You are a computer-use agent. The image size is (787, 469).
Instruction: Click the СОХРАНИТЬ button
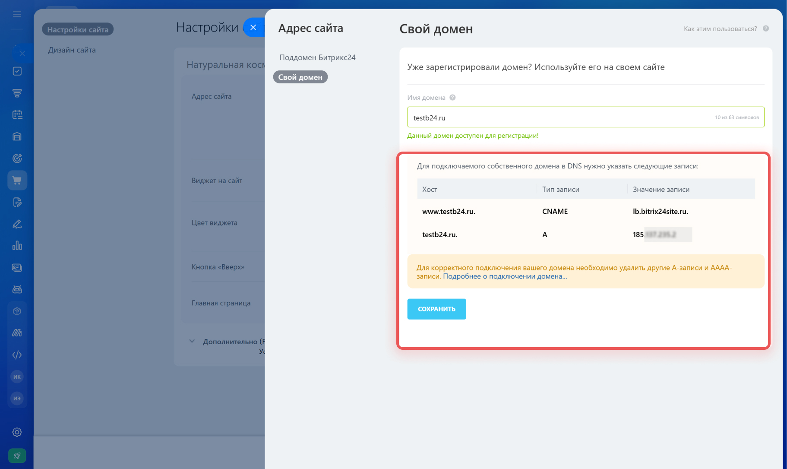tap(436, 309)
